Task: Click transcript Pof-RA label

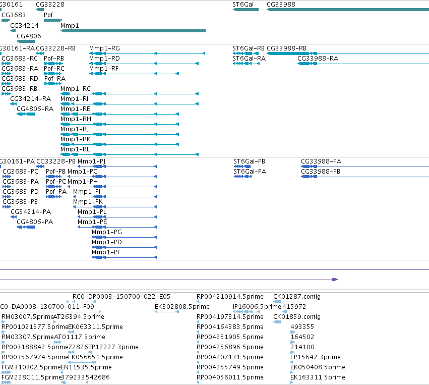Action: (55, 79)
